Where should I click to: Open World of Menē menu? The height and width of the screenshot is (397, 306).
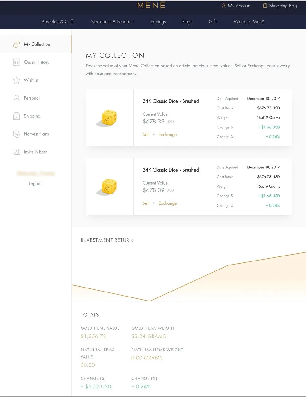[249, 22]
